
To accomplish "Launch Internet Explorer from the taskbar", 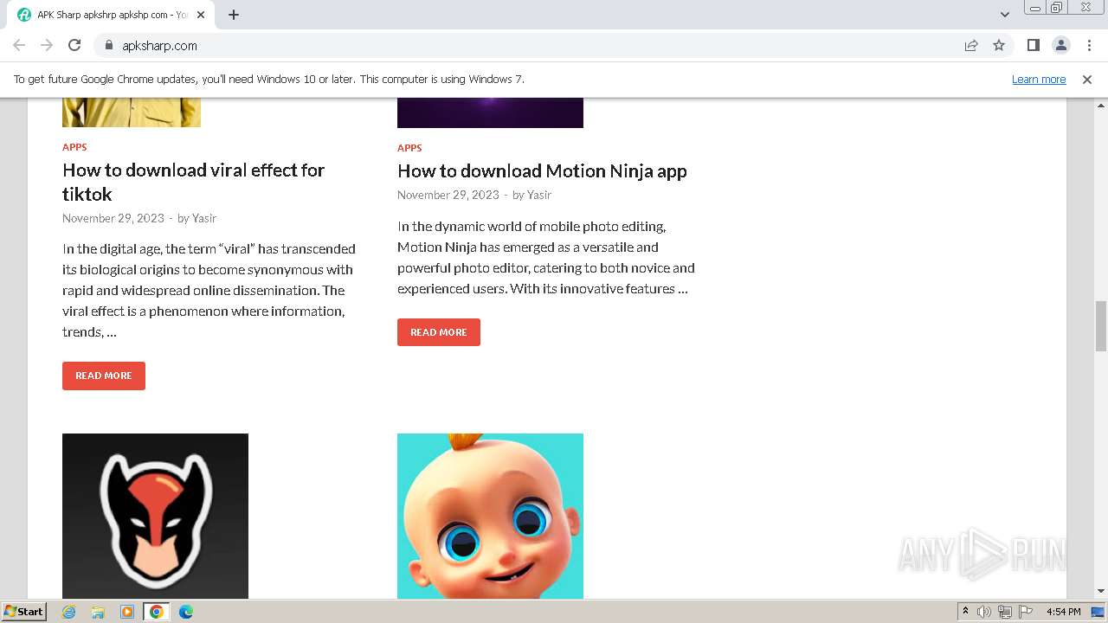I will [x=69, y=612].
